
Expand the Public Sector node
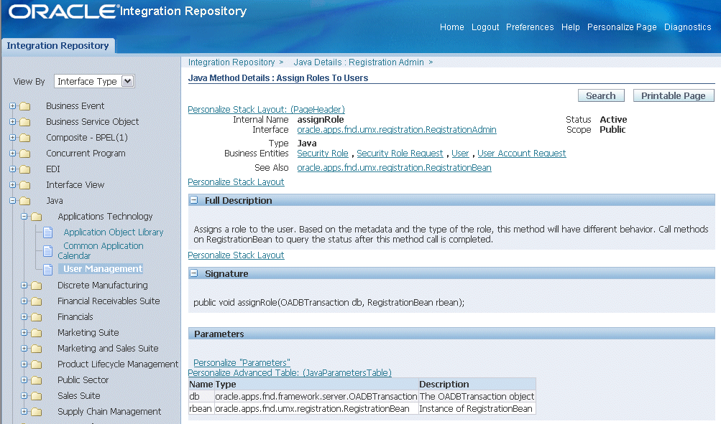click(24, 380)
